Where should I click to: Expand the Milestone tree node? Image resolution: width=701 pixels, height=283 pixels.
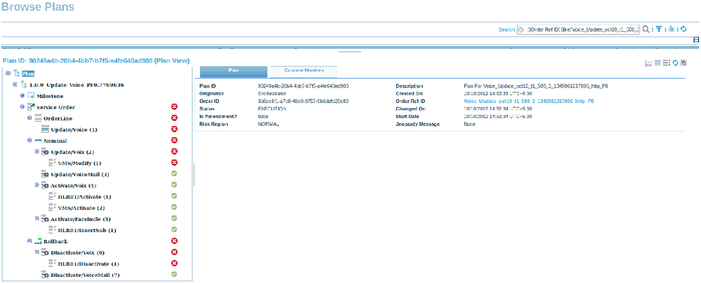pyautogui.click(x=22, y=96)
